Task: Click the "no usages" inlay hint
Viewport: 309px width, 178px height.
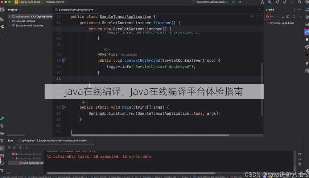Action: point(129,54)
